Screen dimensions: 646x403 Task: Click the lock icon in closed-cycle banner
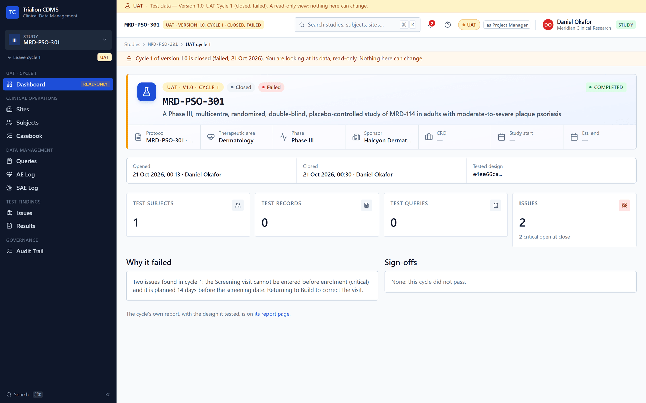click(x=129, y=59)
